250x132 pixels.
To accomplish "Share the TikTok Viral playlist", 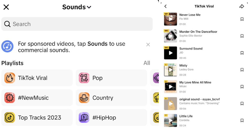I will [242, 6].
